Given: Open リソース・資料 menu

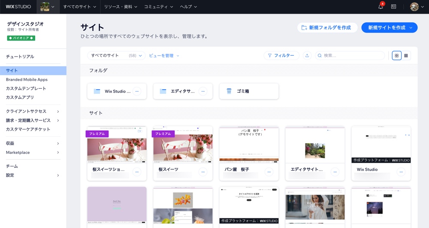Looking at the screenshot, I should coord(121,7).
